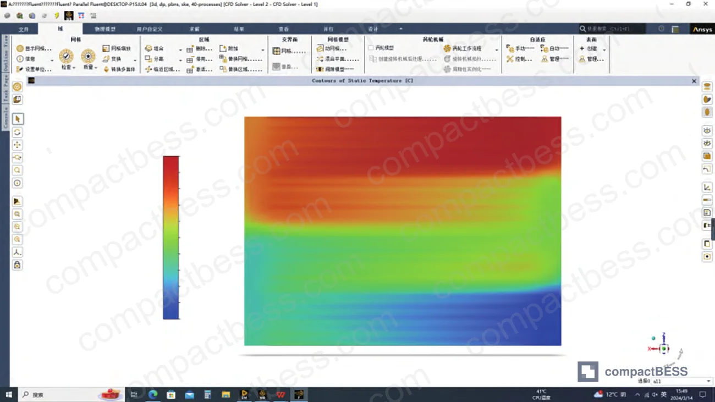Click the 网格缩放 scale mesh button

tap(117, 48)
